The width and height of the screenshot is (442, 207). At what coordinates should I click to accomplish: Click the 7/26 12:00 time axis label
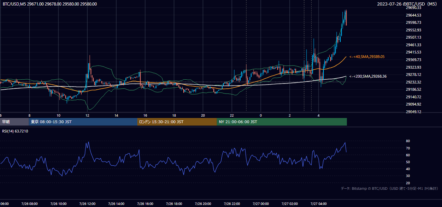point(87,204)
